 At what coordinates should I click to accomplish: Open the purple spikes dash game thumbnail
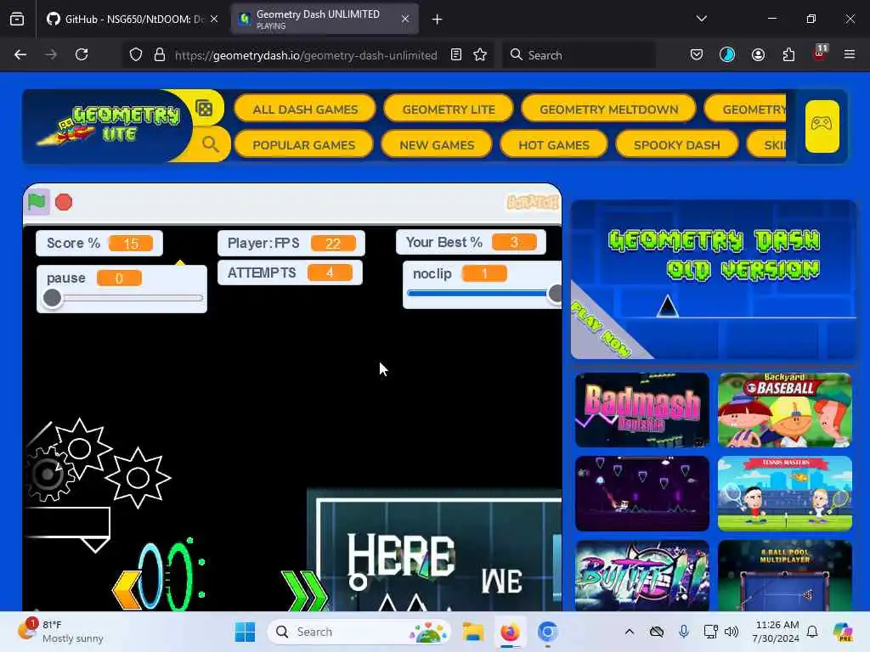click(x=642, y=493)
